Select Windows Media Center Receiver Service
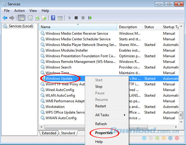Image resolution: width=186 pixels, height=145 pixels. click(x=110, y=34)
